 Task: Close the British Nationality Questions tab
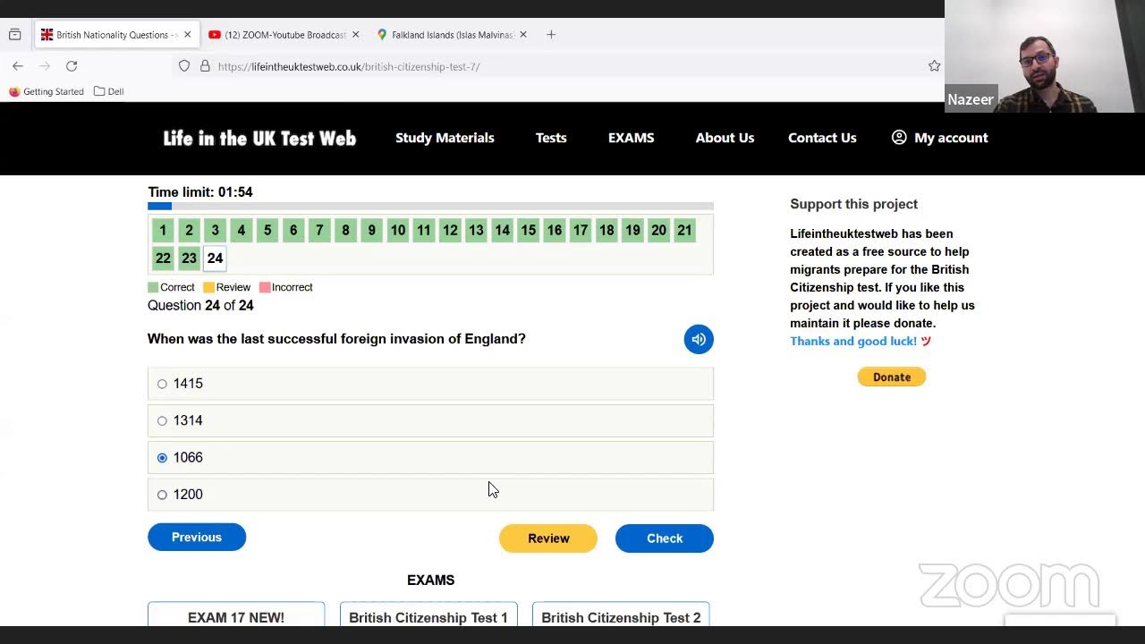coord(188,35)
